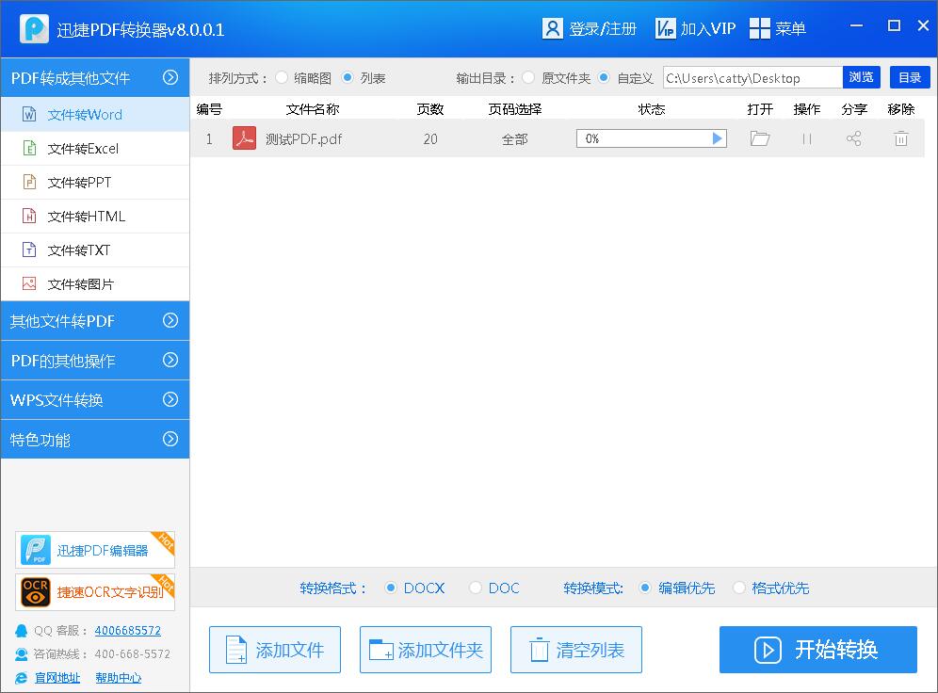Screen dimensions: 938x693
Task: Select 格式优先 conversion mode
Action: tap(738, 588)
